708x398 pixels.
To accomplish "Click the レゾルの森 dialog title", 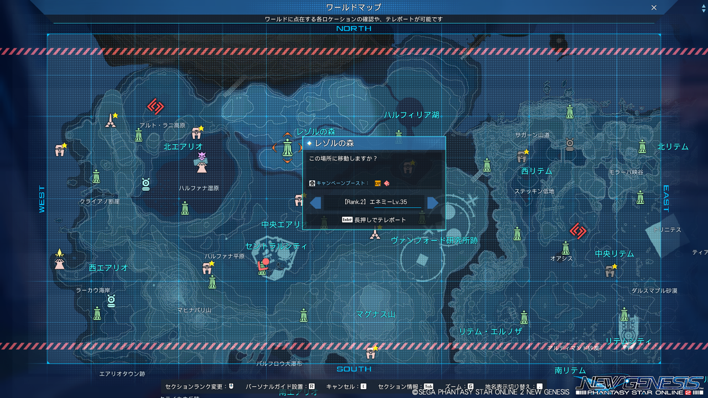I will point(335,143).
